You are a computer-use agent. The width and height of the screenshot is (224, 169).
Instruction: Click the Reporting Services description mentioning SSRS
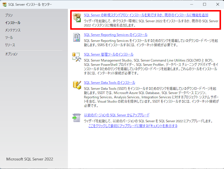(x=151, y=43)
